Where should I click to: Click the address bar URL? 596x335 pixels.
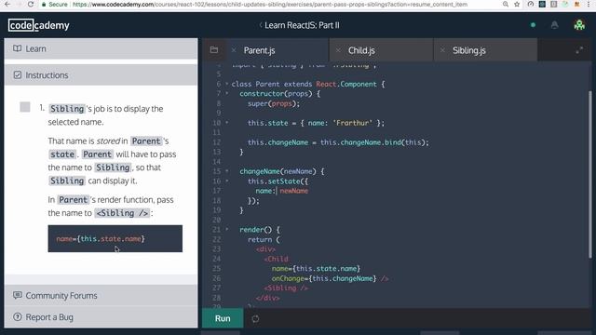pos(270,5)
